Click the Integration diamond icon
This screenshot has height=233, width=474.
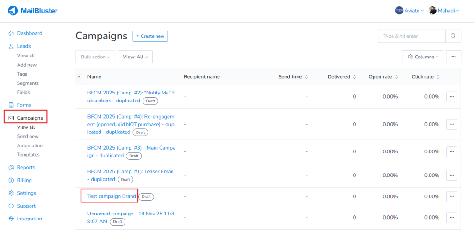[12, 219]
